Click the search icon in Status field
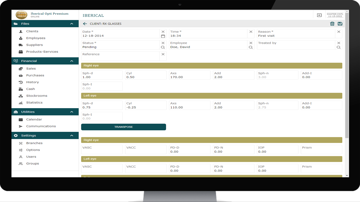The image size is (360, 202). [163, 47]
